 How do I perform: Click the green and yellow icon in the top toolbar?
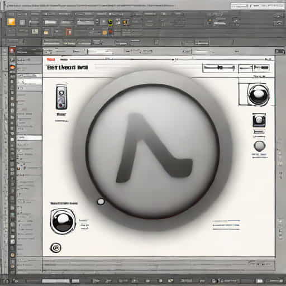111,22
